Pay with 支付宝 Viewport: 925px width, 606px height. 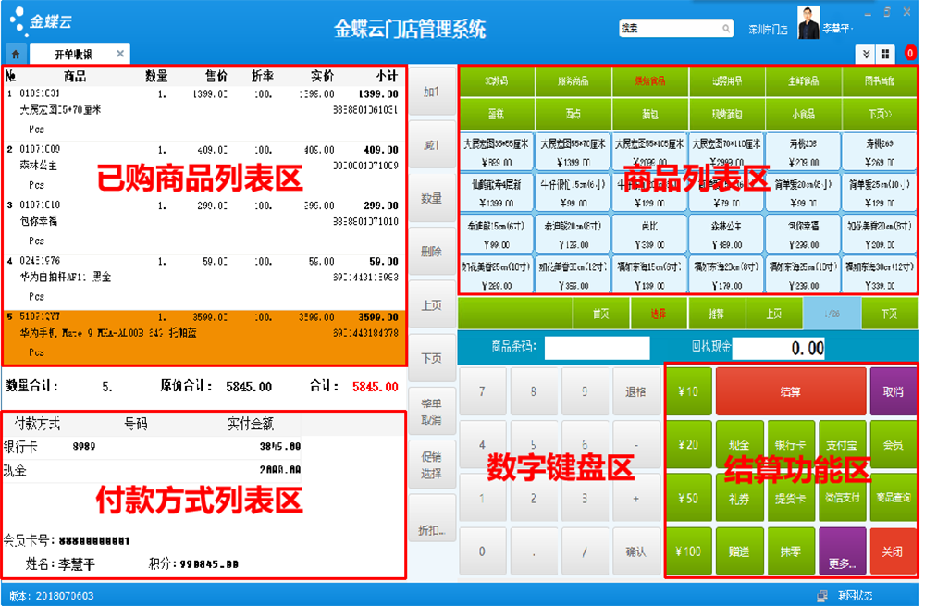point(843,445)
